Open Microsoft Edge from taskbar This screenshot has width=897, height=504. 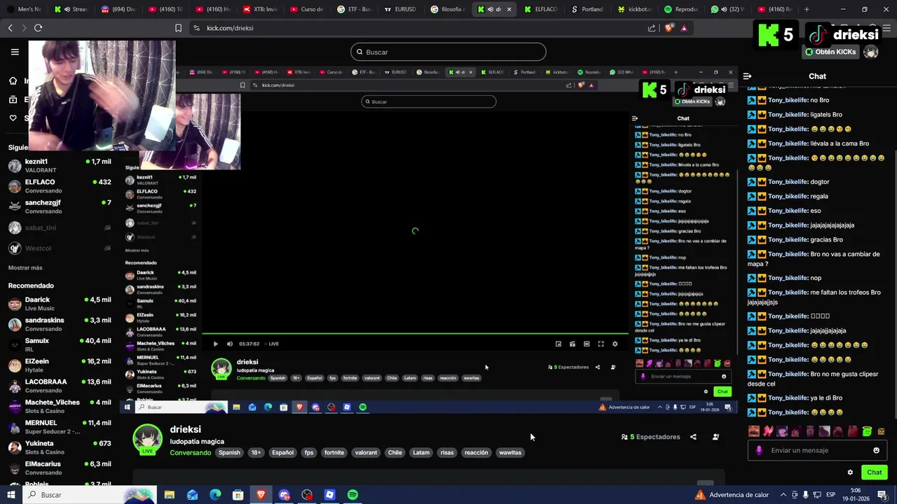[215, 495]
